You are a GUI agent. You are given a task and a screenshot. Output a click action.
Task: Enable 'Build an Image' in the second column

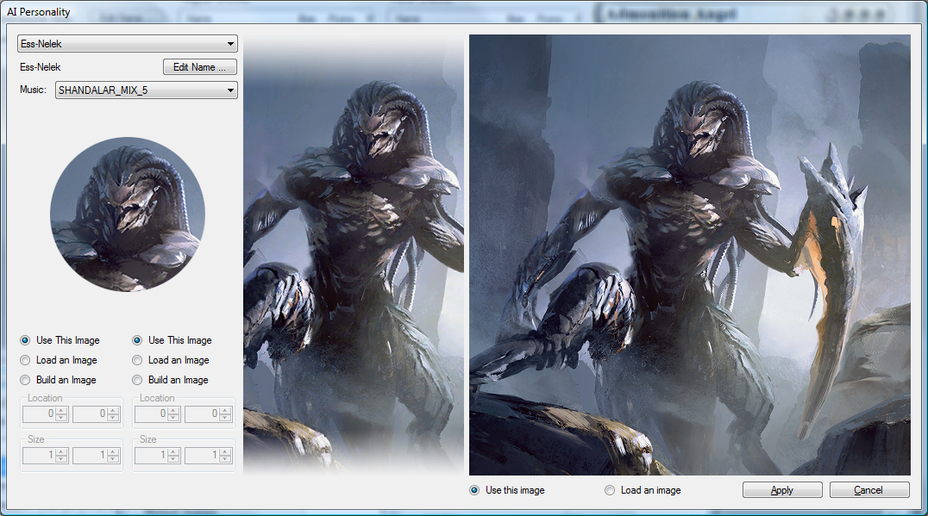coord(137,380)
